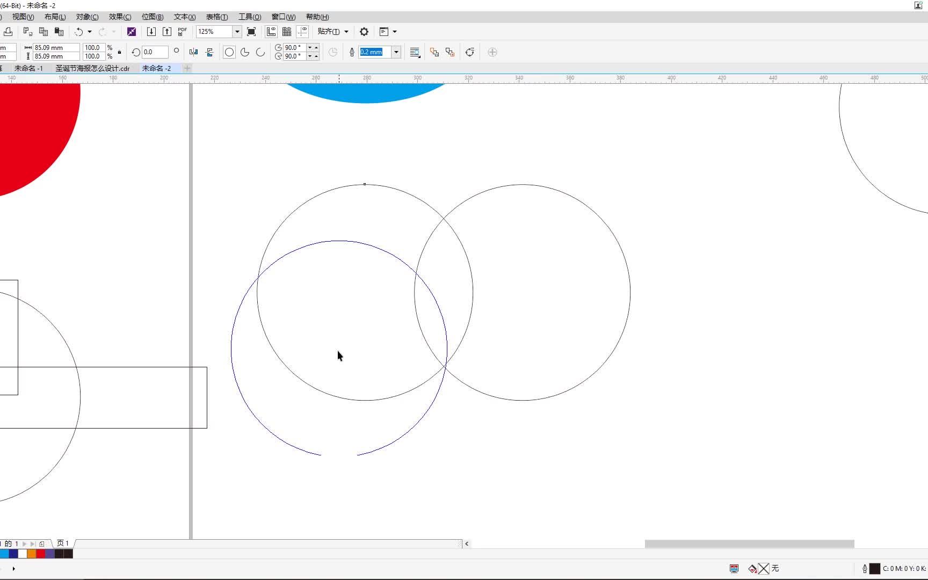Open the 布局(L) menu

tap(55, 17)
